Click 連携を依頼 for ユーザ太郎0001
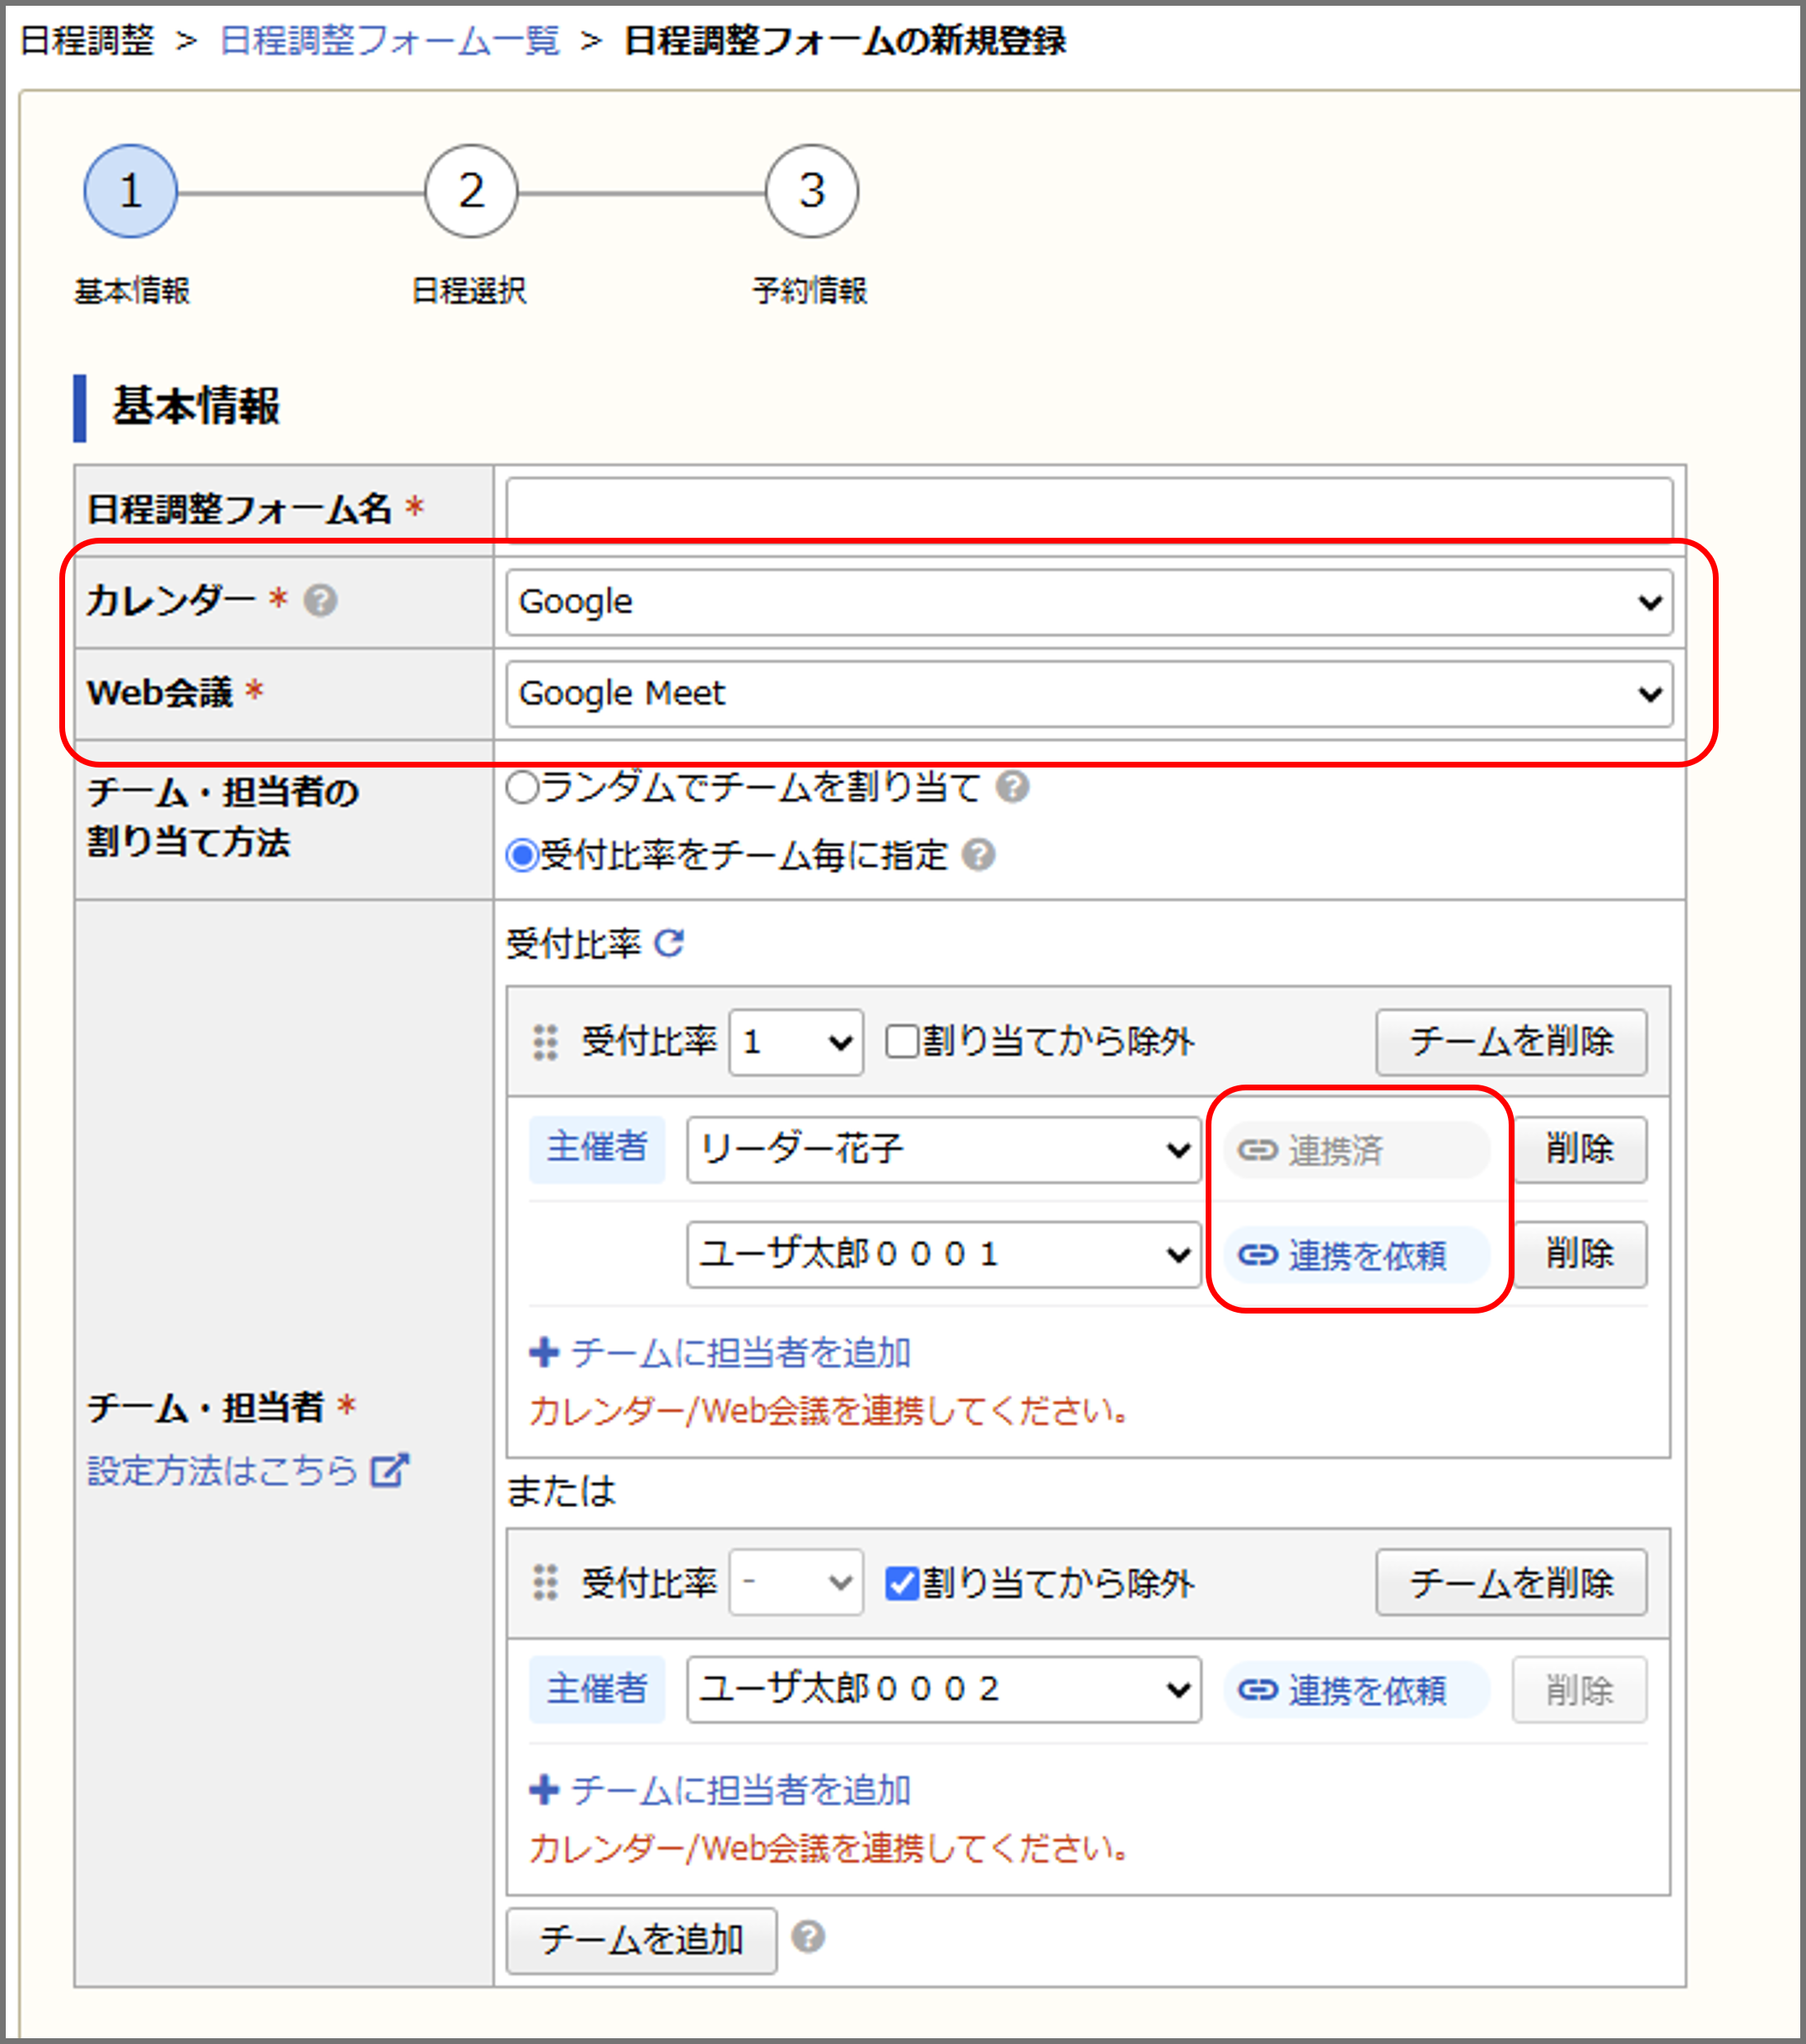The height and width of the screenshot is (2044, 1806). point(1357,1254)
